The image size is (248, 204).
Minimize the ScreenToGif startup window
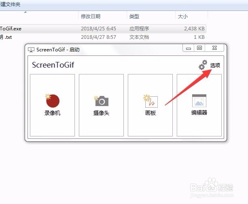click(x=189, y=48)
